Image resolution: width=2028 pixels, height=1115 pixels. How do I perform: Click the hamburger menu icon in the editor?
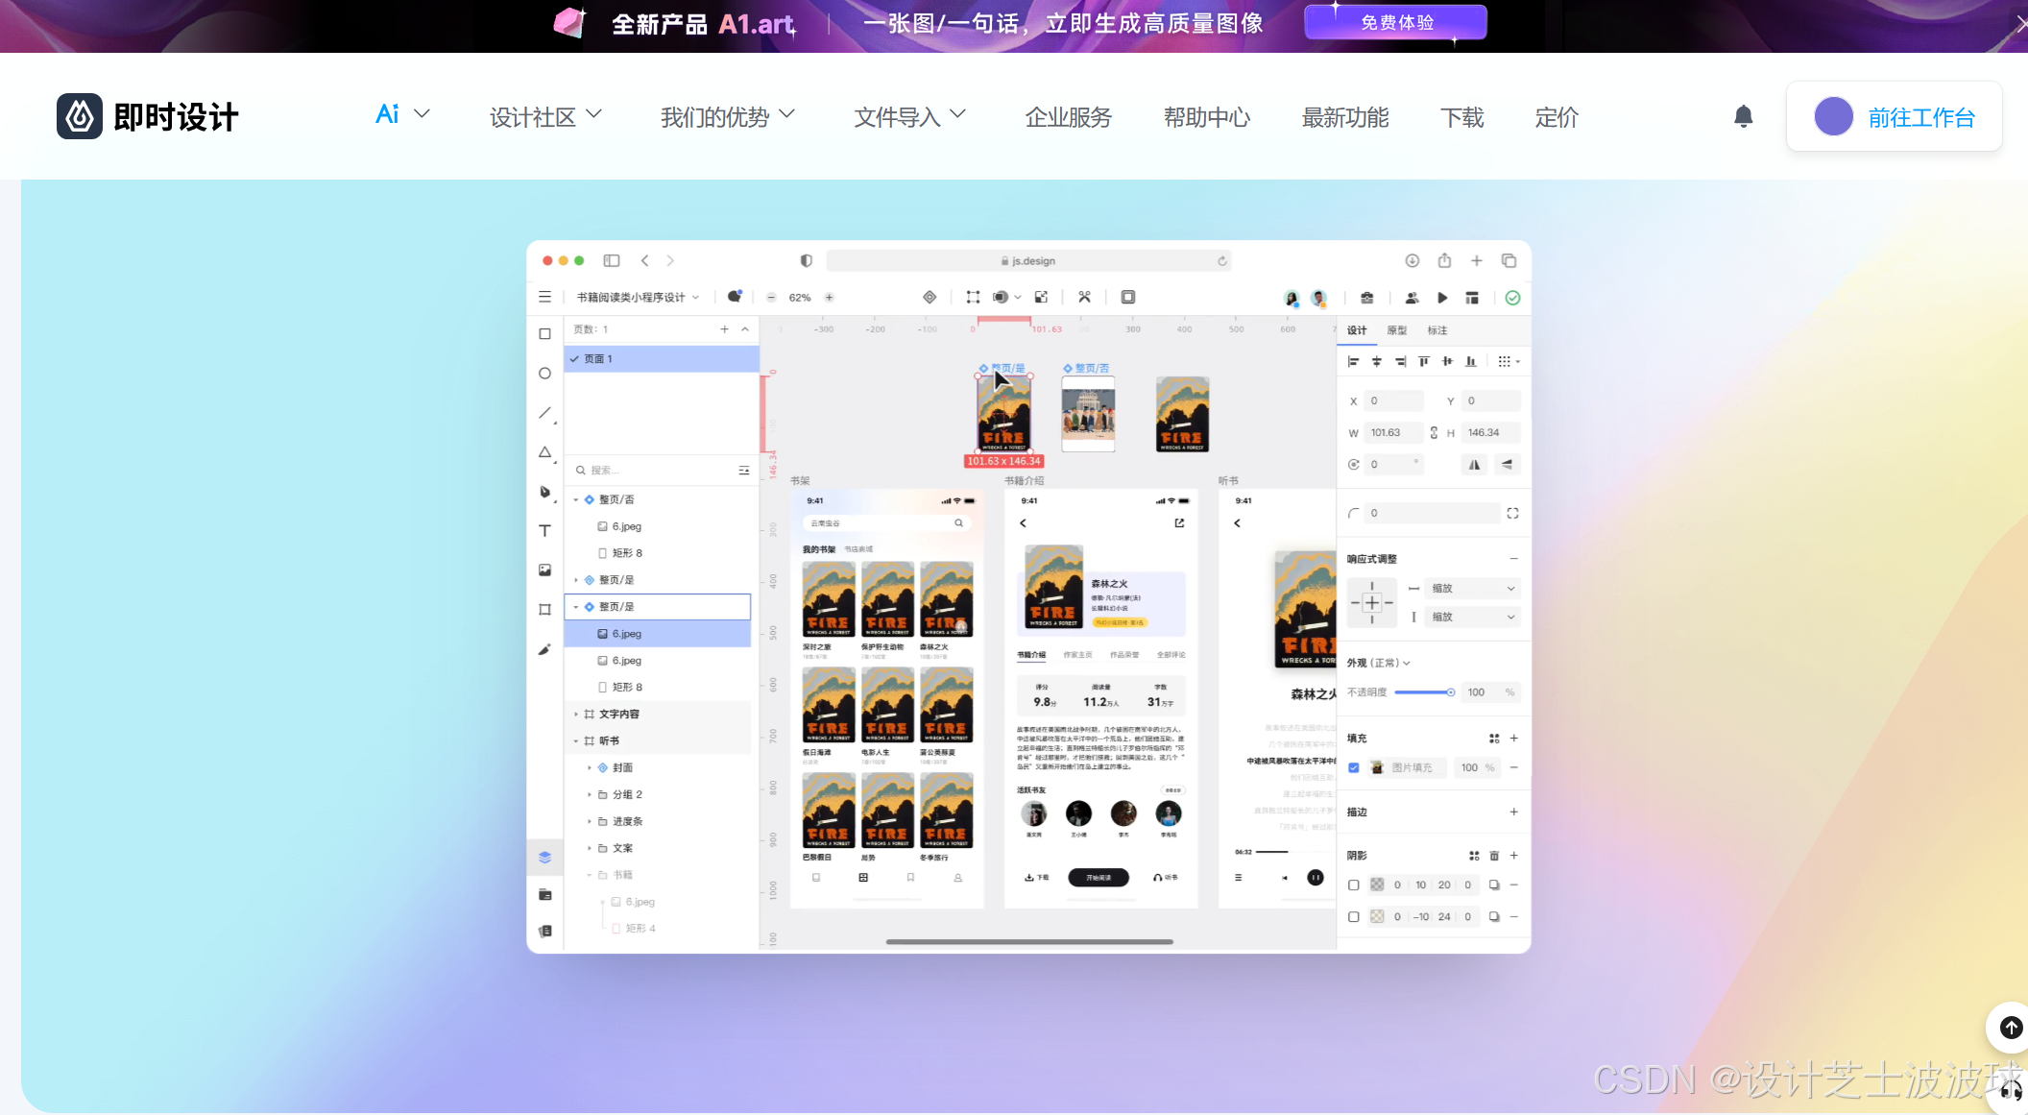point(544,298)
